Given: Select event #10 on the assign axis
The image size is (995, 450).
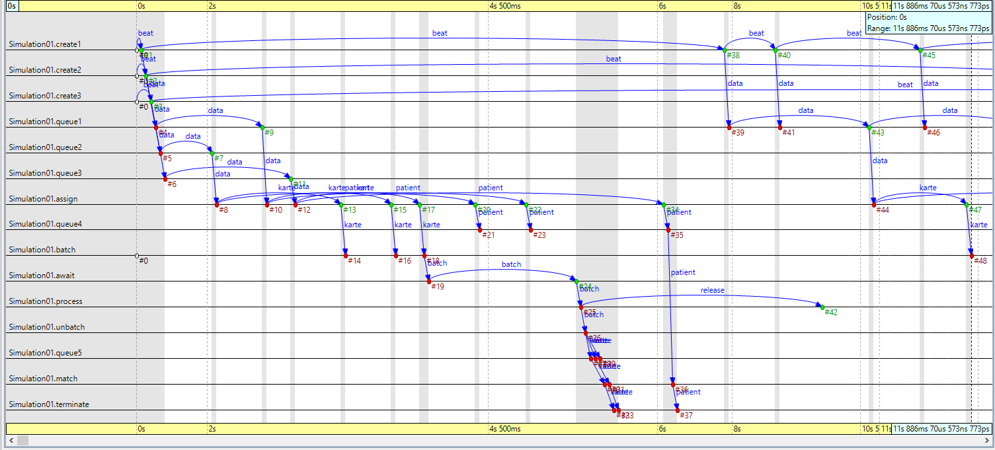Looking at the screenshot, I should coord(267,205).
